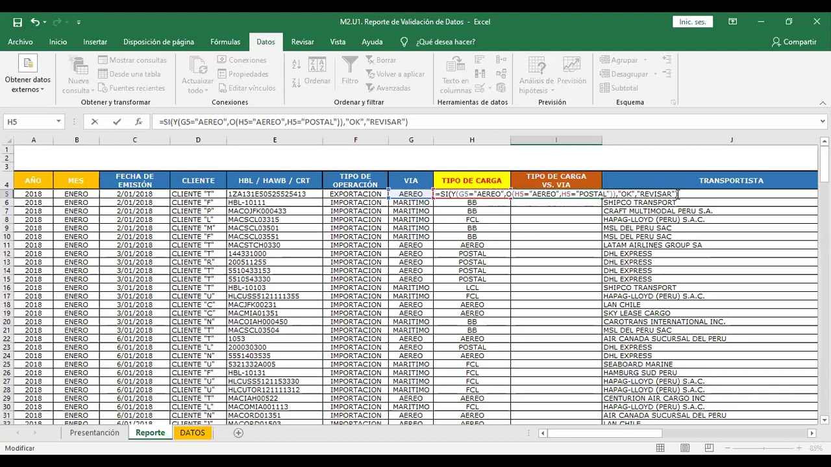The image size is (831, 467).
Task: Open the Revisar ribbon tab
Action: 303,42
